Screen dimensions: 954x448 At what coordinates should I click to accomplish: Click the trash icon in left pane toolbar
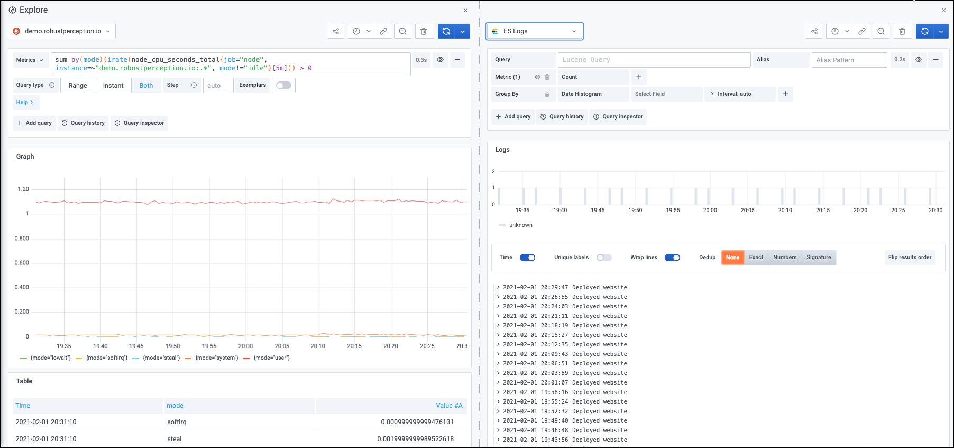point(424,31)
